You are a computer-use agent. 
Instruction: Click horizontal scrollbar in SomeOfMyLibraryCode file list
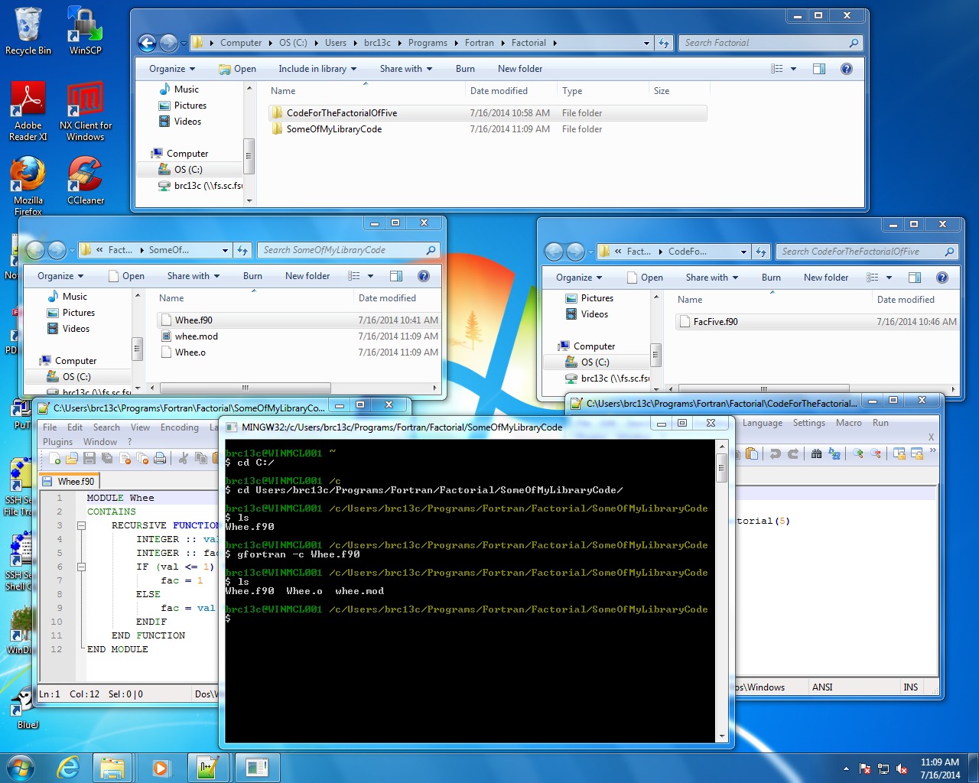[x=246, y=388]
